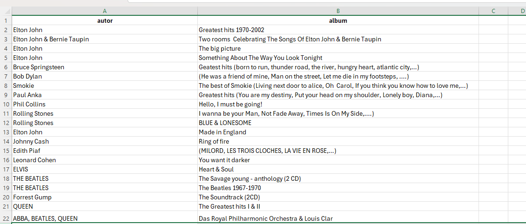This screenshot has height=224, width=526.
Task: Select row 1 header
Action: tap(6, 20)
